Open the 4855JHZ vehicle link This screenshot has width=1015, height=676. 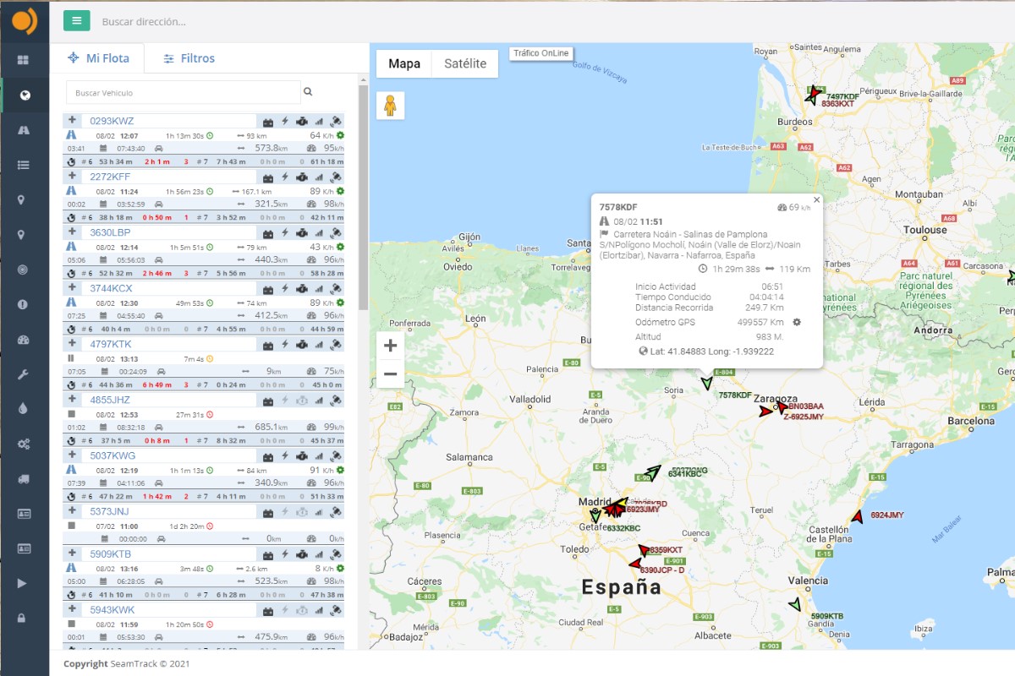(110, 400)
